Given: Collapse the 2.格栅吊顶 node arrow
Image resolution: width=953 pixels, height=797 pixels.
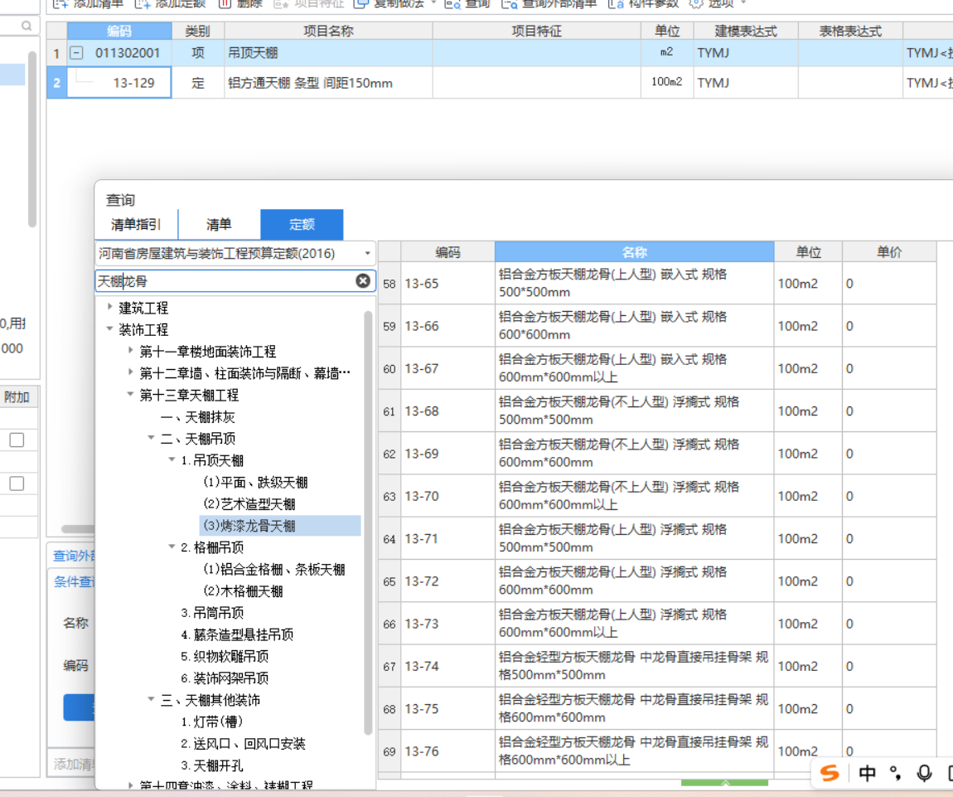Looking at the screenshot, I should pos(172,547).
